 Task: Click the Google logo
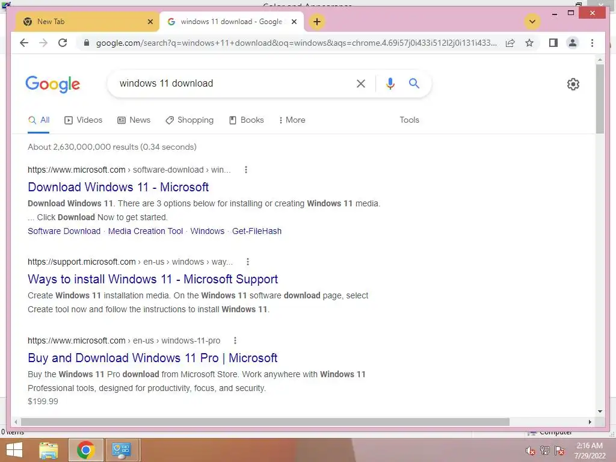[53, 84]
